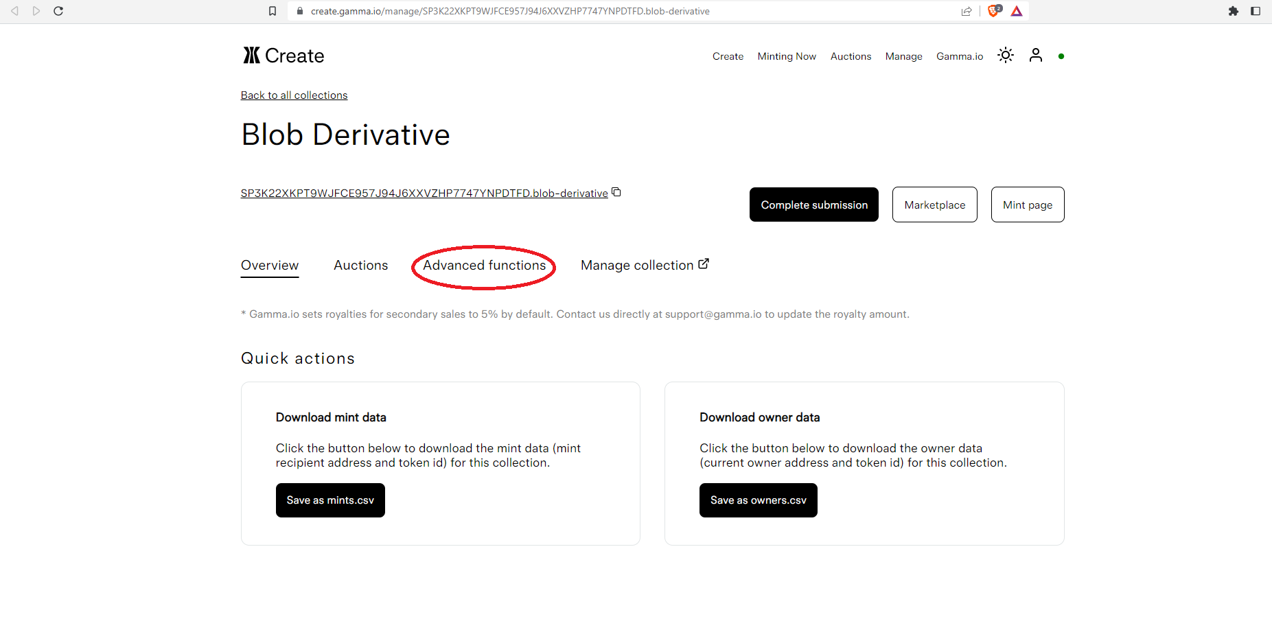Open the browser extensions puzzle icon

point(1234,11)
